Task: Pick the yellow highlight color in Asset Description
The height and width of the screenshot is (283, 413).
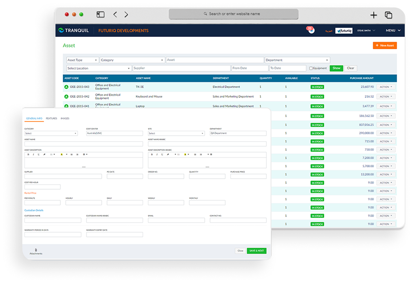Action: coord(62,154)
